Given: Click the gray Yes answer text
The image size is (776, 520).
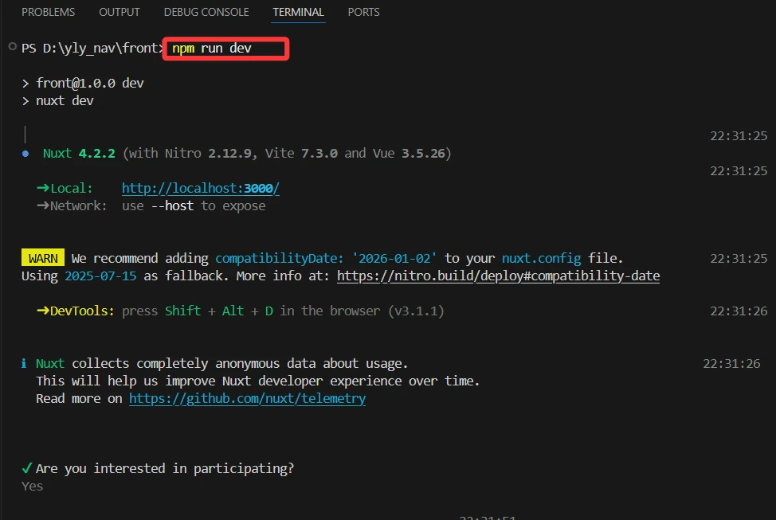Looking at the screenshot, I should [x=32, y=486].
